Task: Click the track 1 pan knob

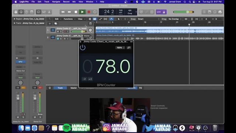Action: point(90,30)
